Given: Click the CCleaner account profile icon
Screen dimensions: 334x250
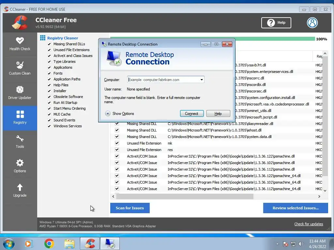Looking at the screenshot, I should pyautogui.click(x=312, y=22).
